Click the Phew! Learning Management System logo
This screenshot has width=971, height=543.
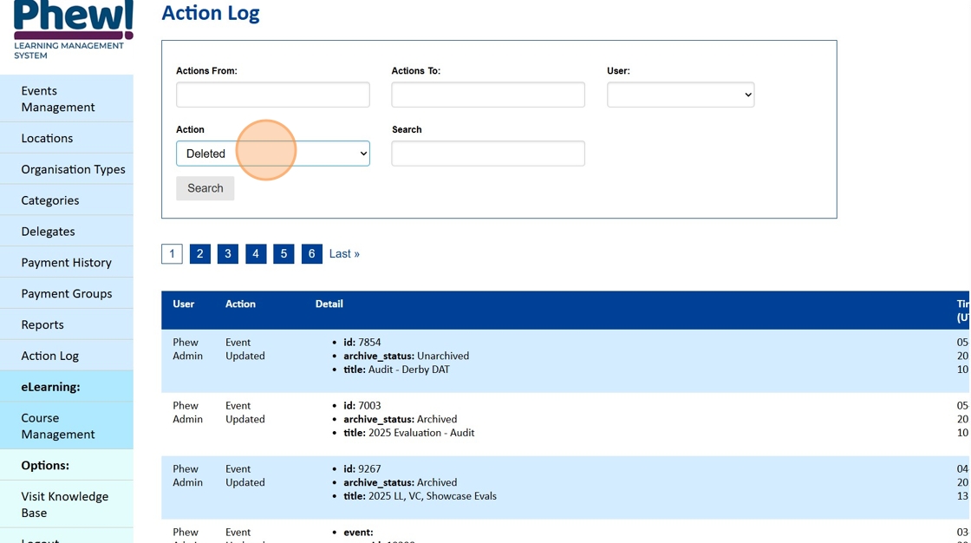click(x=73, y=29)
